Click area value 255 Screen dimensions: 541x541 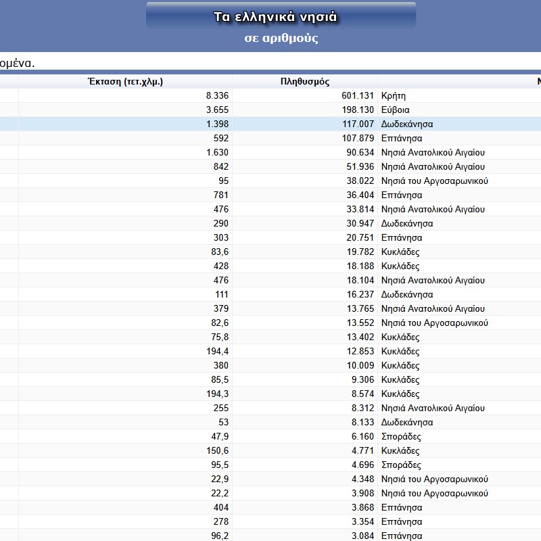pyautogui.click(x=221, y=408)
